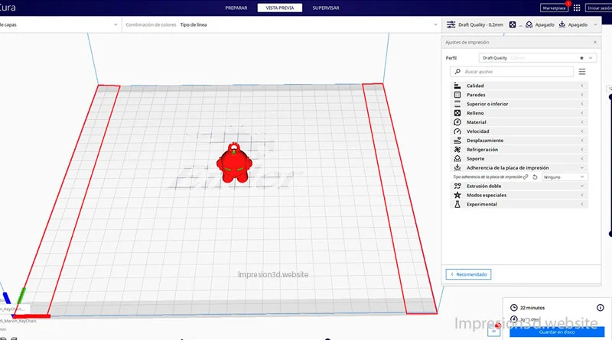Open the SUPERVISAR tab
This screenshot has width=612, height=340.
326,8
